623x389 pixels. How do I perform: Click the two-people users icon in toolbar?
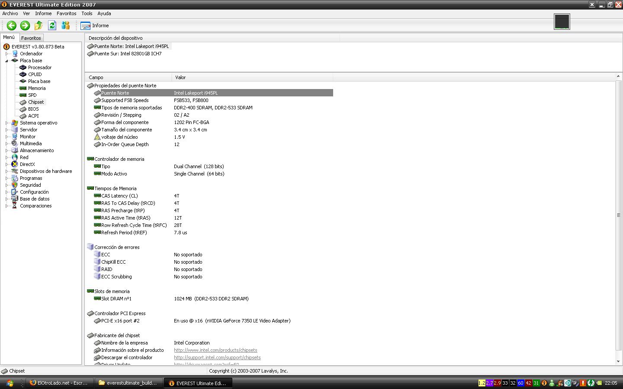65,26
